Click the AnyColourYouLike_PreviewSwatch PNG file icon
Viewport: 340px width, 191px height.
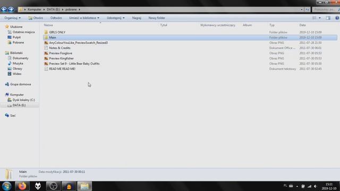coord(46,42)
